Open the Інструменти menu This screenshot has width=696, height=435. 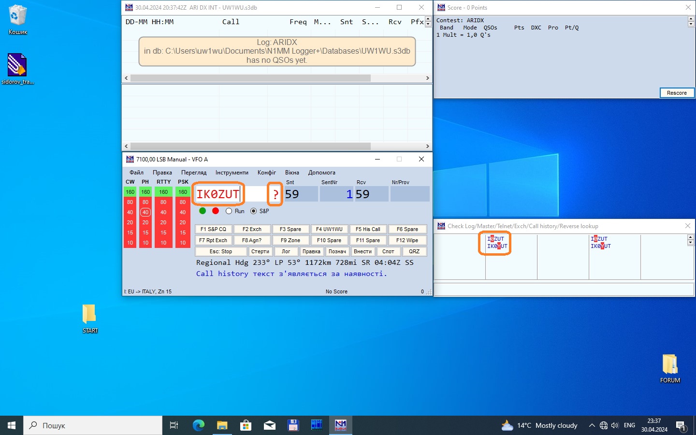232,173
